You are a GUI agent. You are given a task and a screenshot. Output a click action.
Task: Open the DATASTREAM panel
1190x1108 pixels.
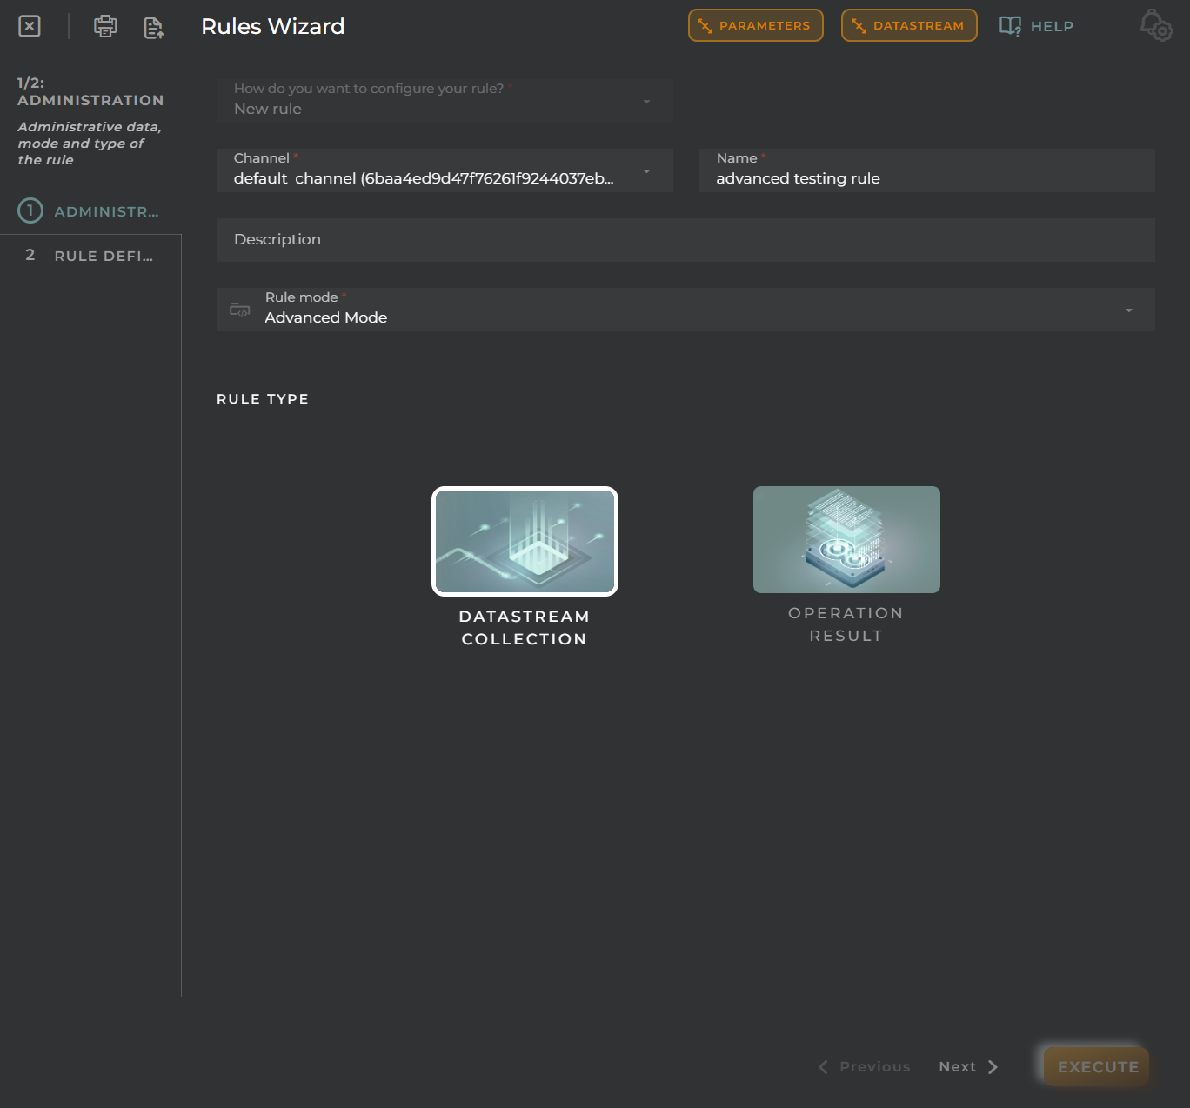909,25
